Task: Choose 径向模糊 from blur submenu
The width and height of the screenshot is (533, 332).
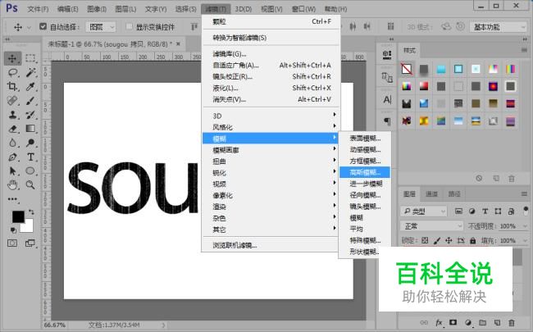Action: [365, 195]
